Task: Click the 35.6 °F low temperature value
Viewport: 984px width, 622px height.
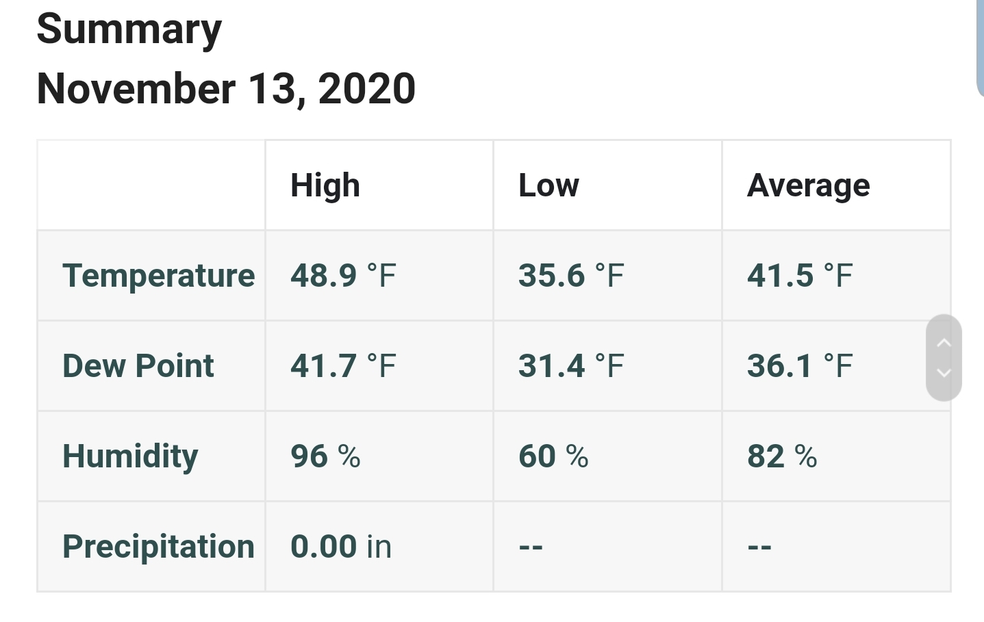Action: (572, 276)
